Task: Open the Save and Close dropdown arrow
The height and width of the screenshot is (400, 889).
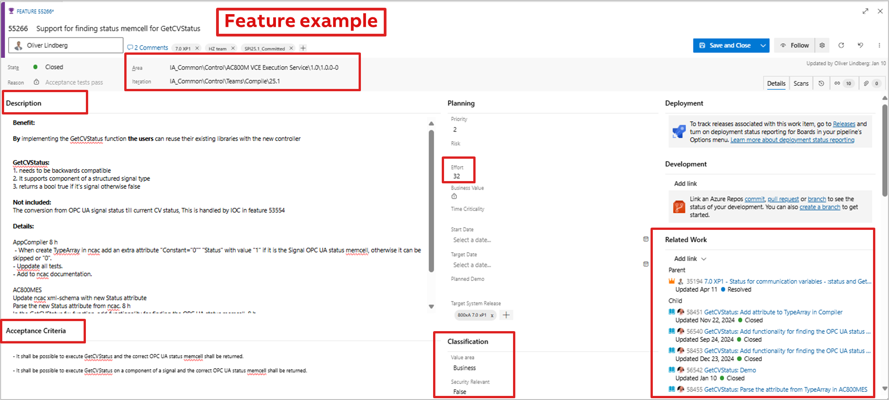Action: pos(763,46)
